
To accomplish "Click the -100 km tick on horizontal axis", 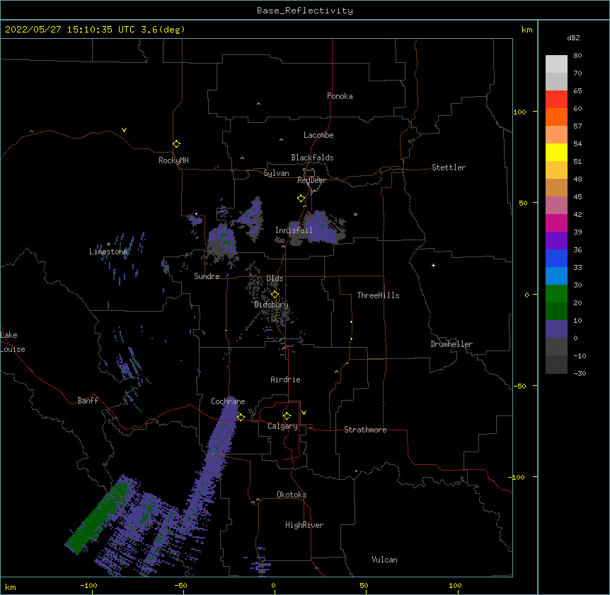I will click(x=88, y=585).
